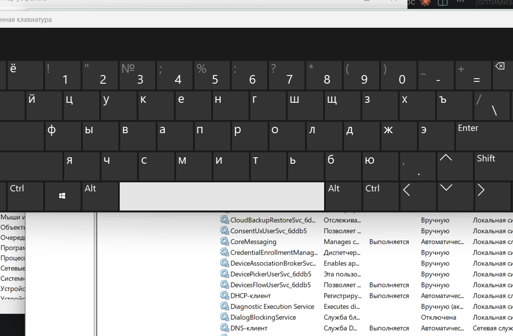Tap the backspace key on the on-screen keyboard
Screen dimensions: 513x336
[503, 75]
